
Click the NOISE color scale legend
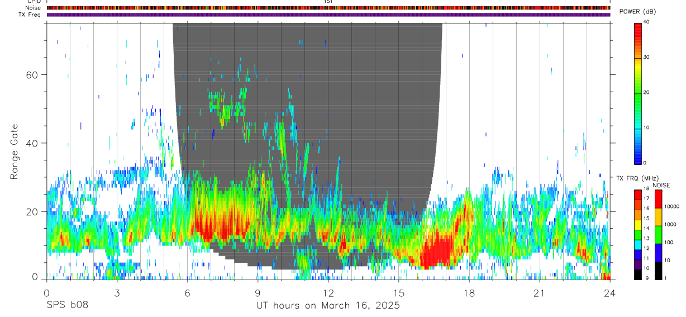point(658,234)
